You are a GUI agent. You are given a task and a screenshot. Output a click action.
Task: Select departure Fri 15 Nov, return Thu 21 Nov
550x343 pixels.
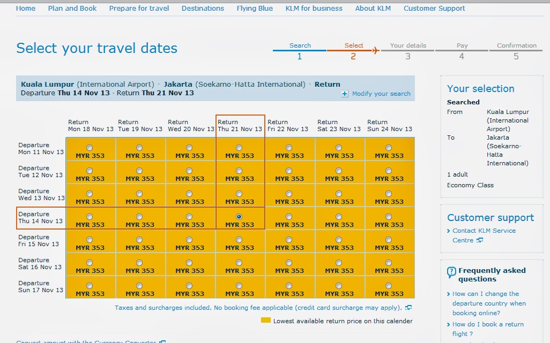239,240
